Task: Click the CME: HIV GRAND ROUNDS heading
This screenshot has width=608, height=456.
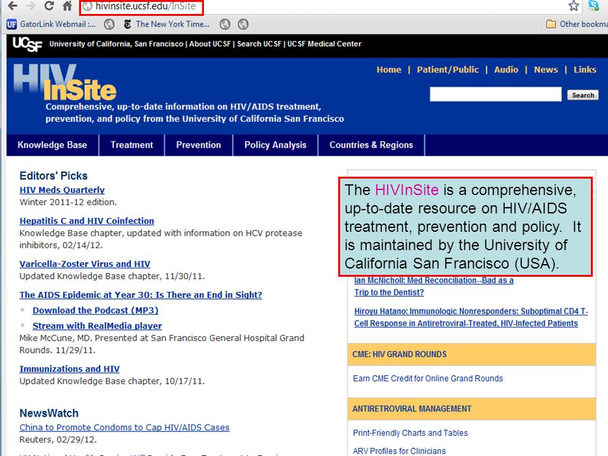Action: tap(400, 355)
